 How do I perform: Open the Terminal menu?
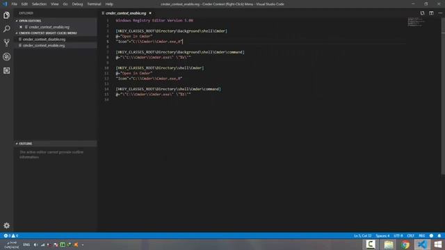pyautogui.click(x=94, y=4)
